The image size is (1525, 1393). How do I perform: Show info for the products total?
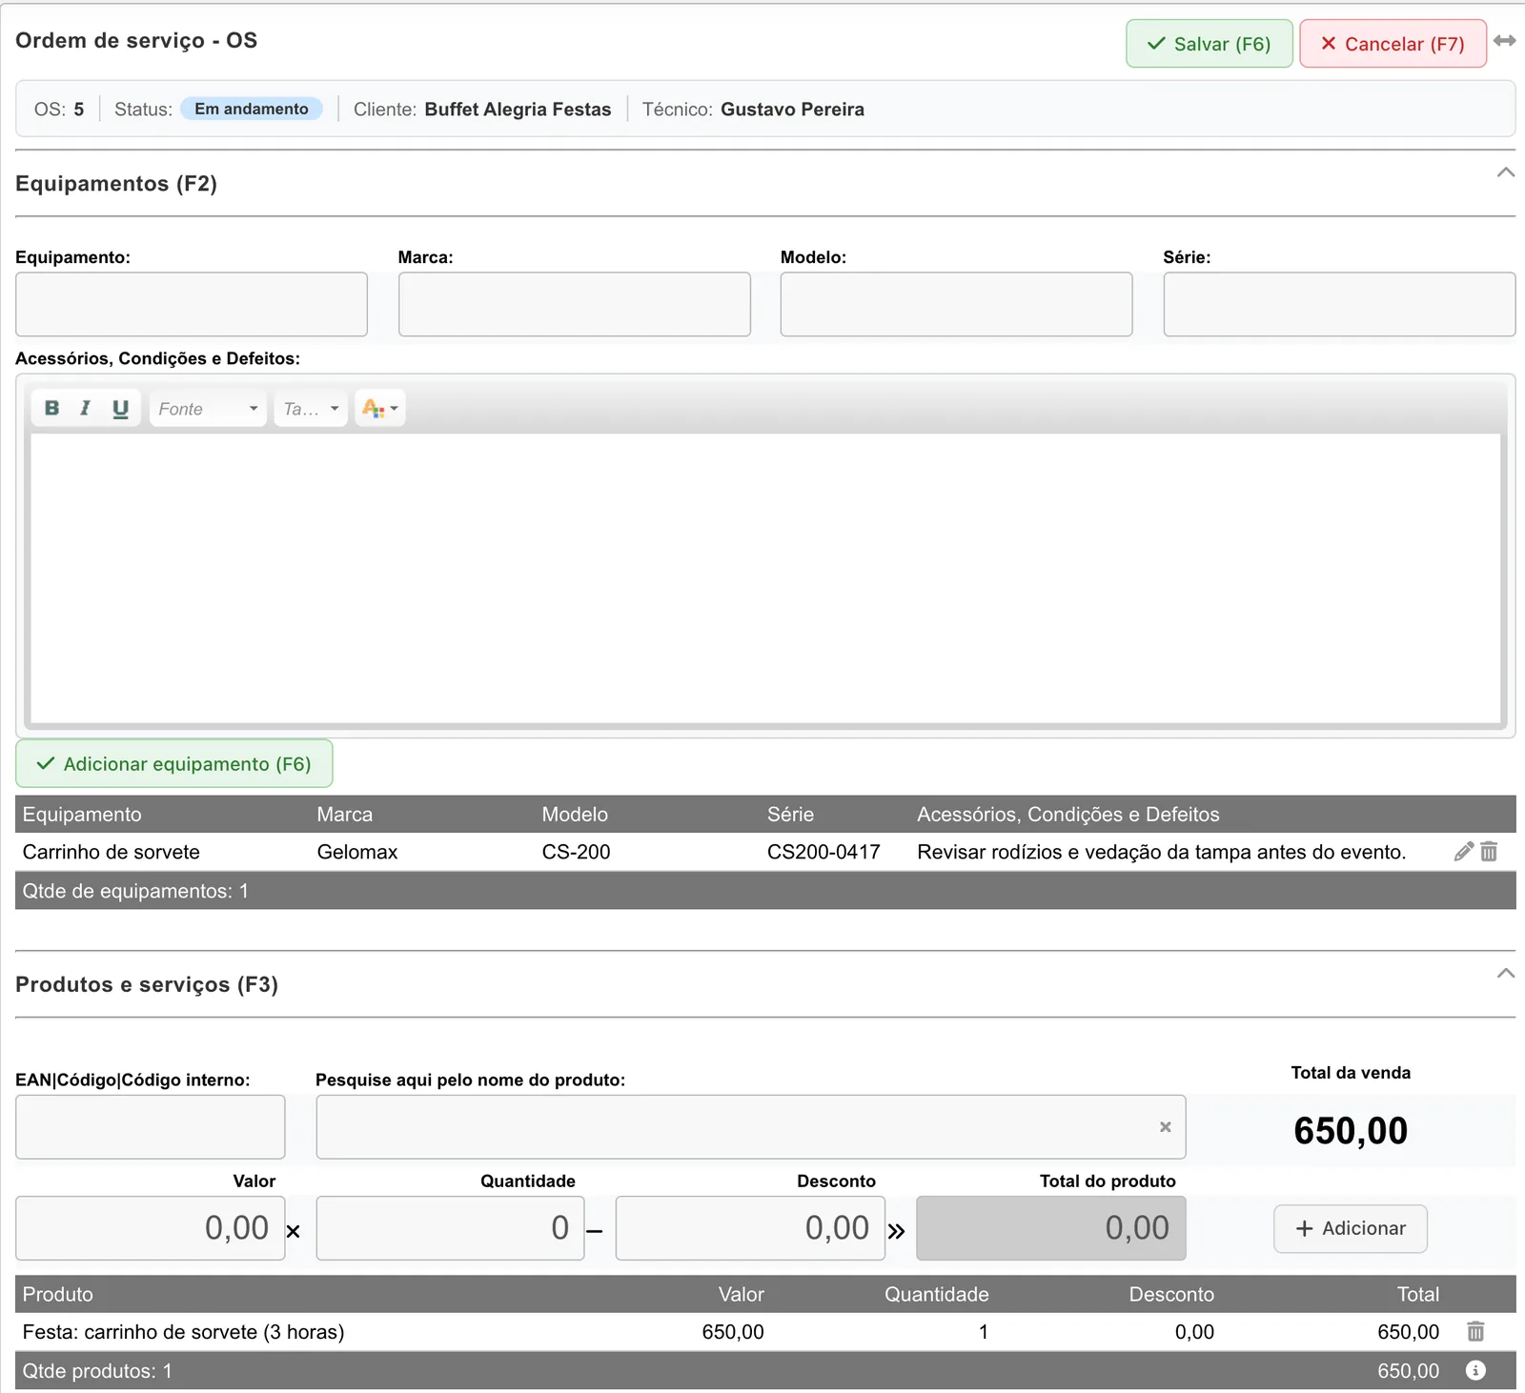pyautogui.click(x=1475, y=1370)
